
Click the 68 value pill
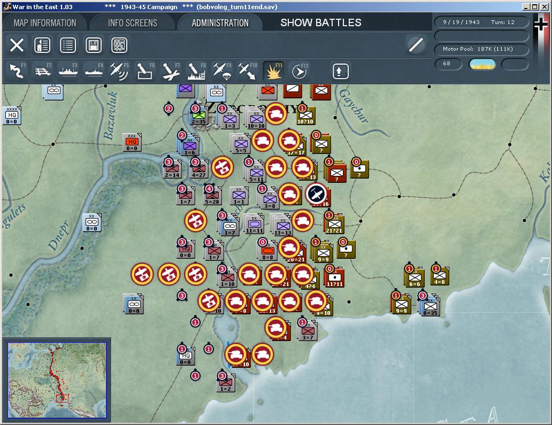point(448,64)
